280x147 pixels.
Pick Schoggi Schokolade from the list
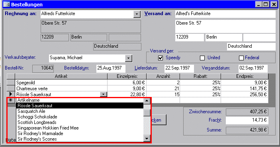[80, 117]
